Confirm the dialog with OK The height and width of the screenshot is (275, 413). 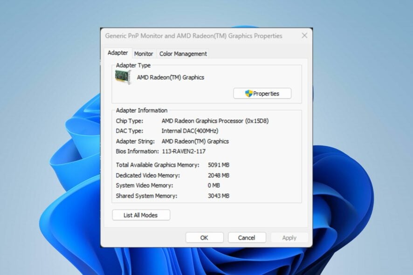pos(204,238)
